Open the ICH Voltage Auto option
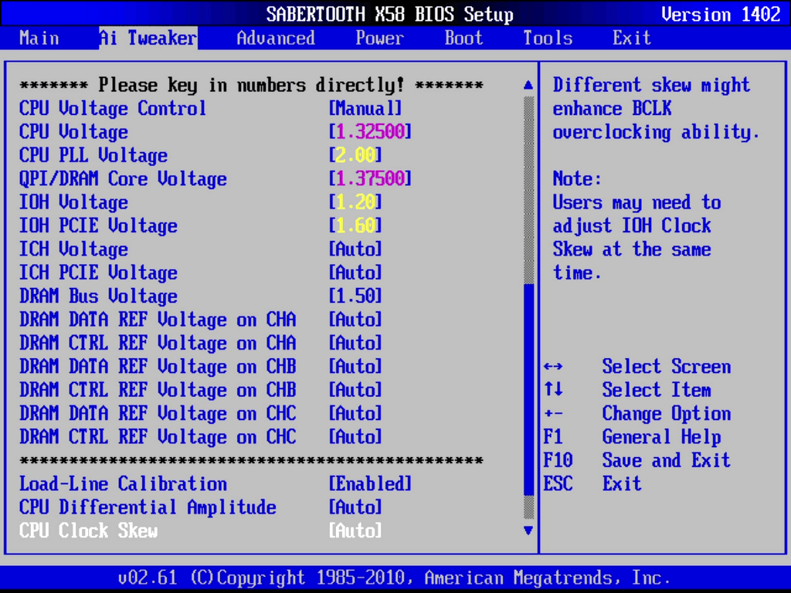The width and height of the screenshot is (791, 593). pos(355,249)
